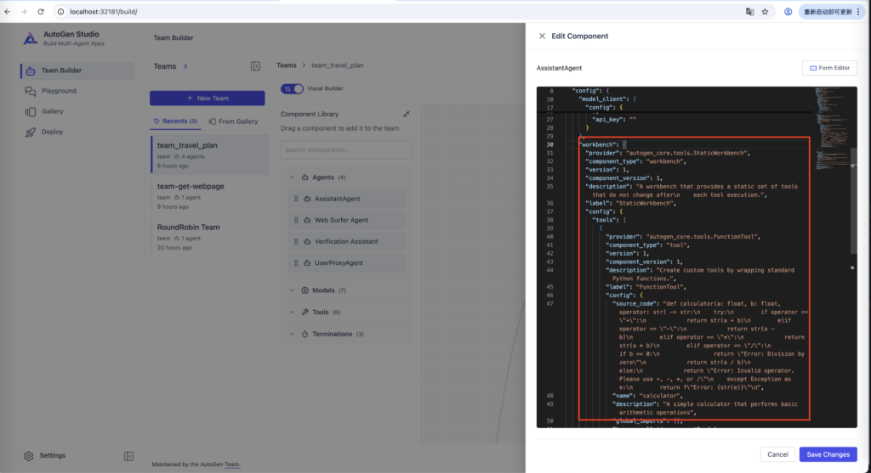Expand the Models section
Screen dimensions: 871x473
[x=292, y=290]
